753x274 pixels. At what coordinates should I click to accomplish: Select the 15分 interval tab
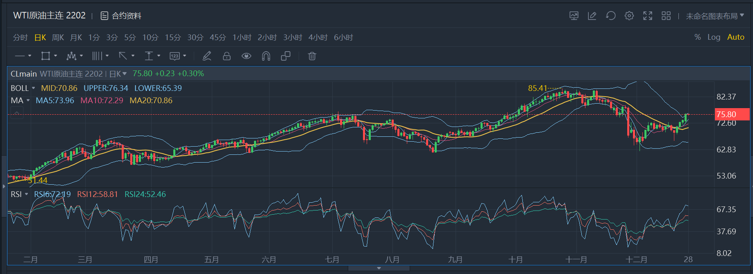pyautogui.click(x=172, y=38)
